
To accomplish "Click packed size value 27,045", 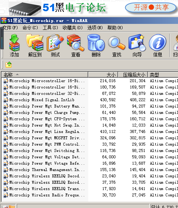I will (x=139, y=195).
